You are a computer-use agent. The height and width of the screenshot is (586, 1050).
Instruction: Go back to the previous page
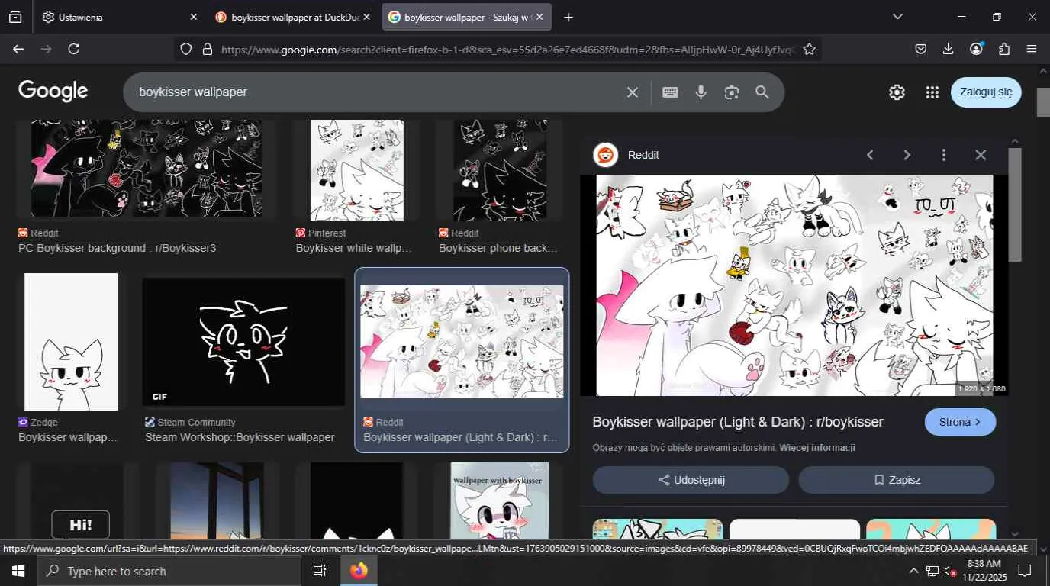(x=18, y=49)
